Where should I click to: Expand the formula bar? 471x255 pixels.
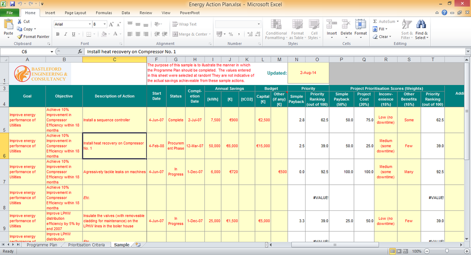(468, 52)
